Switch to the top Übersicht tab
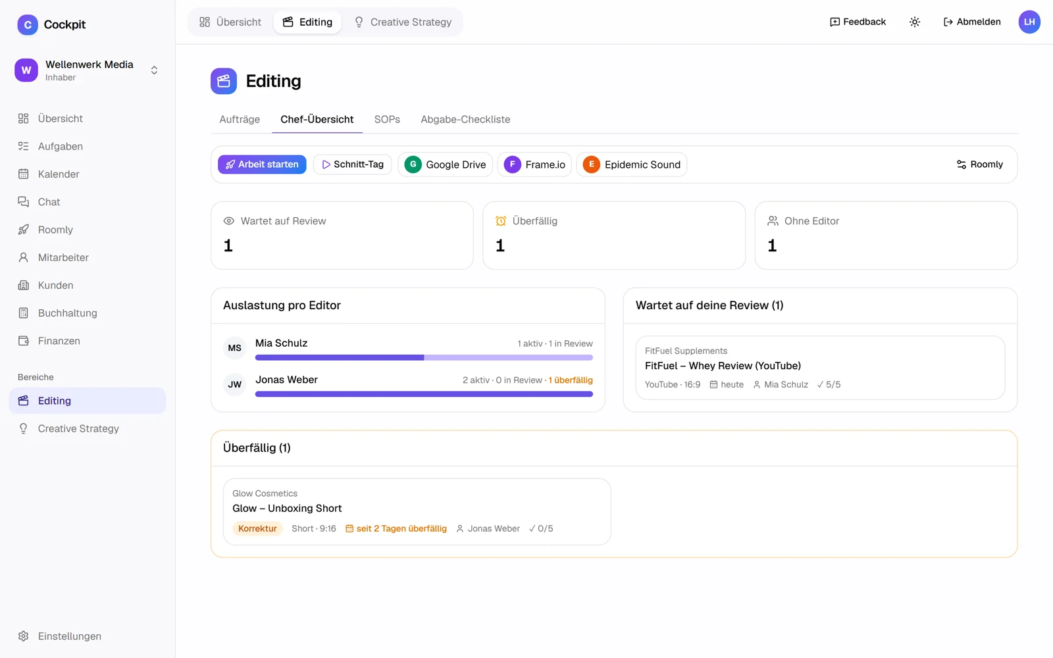The height and width of the screenshot is (658, 1053). pos(230,22)
